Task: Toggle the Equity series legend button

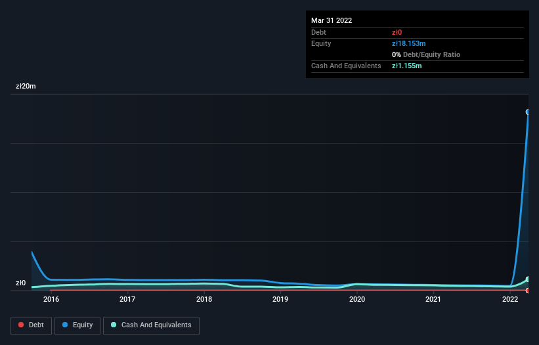Action: (77, 325)
